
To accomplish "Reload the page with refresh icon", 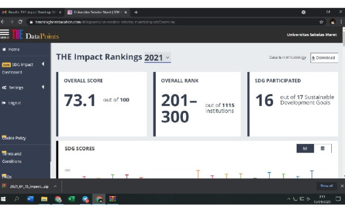I will 20,22.
